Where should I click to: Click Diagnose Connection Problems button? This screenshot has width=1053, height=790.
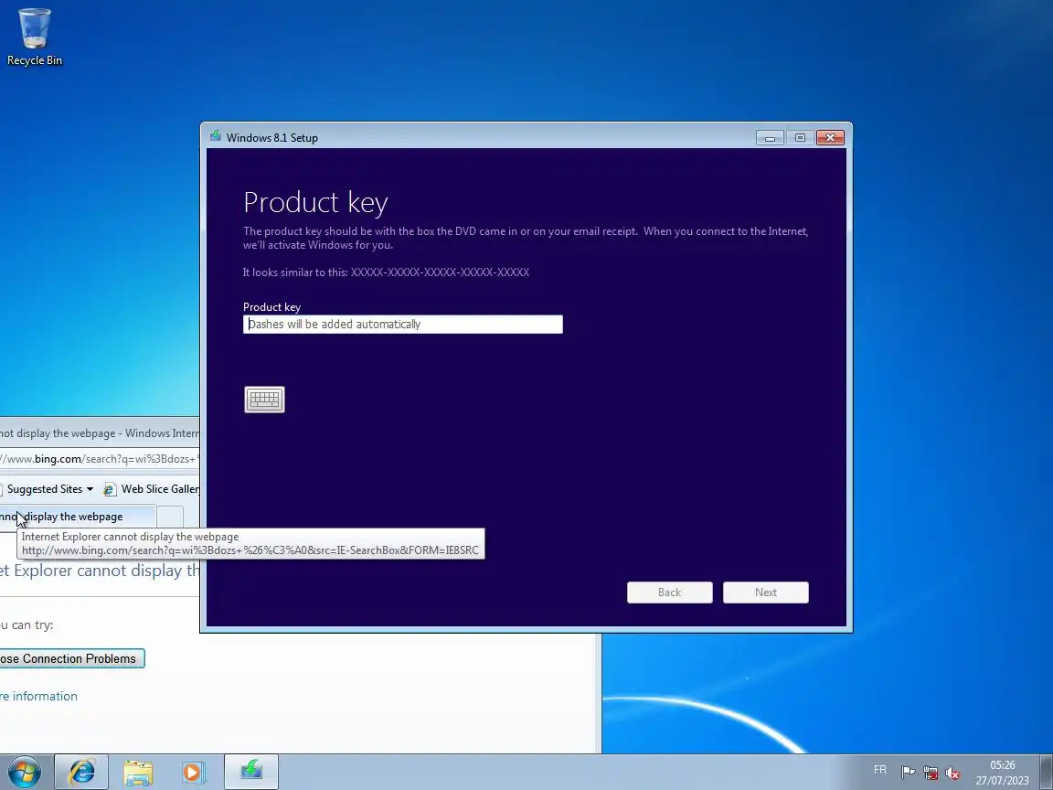[x=72, y=658]
